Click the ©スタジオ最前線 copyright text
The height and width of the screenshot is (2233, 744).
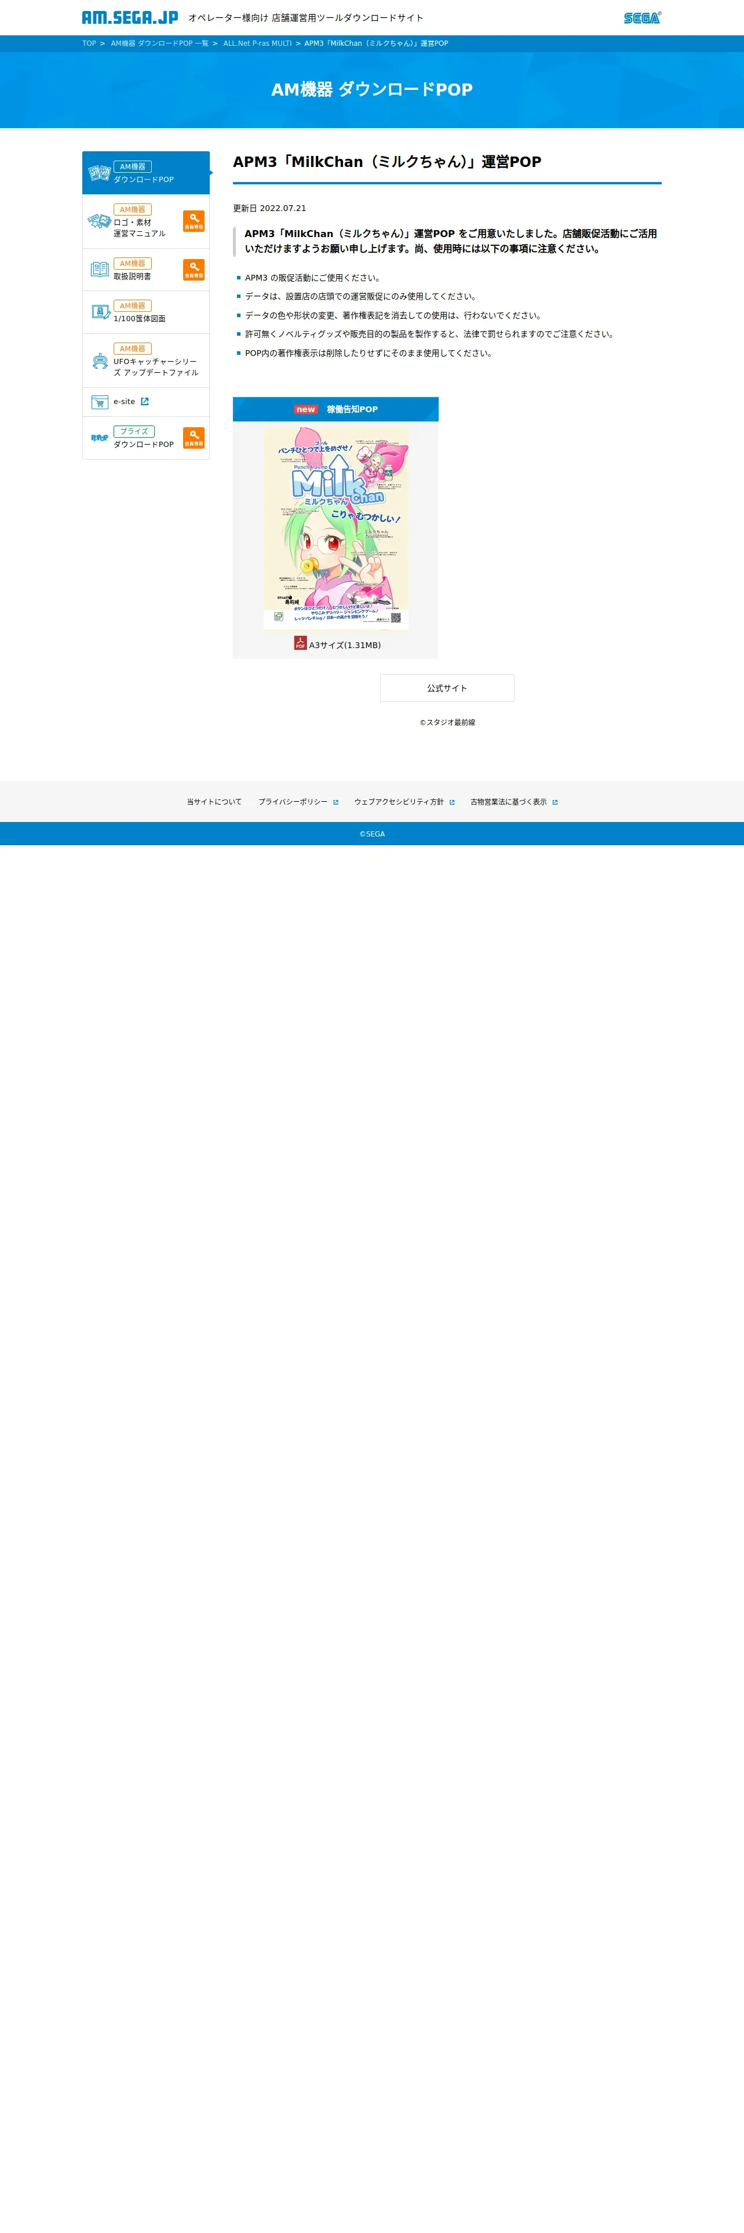click(448, 722)
